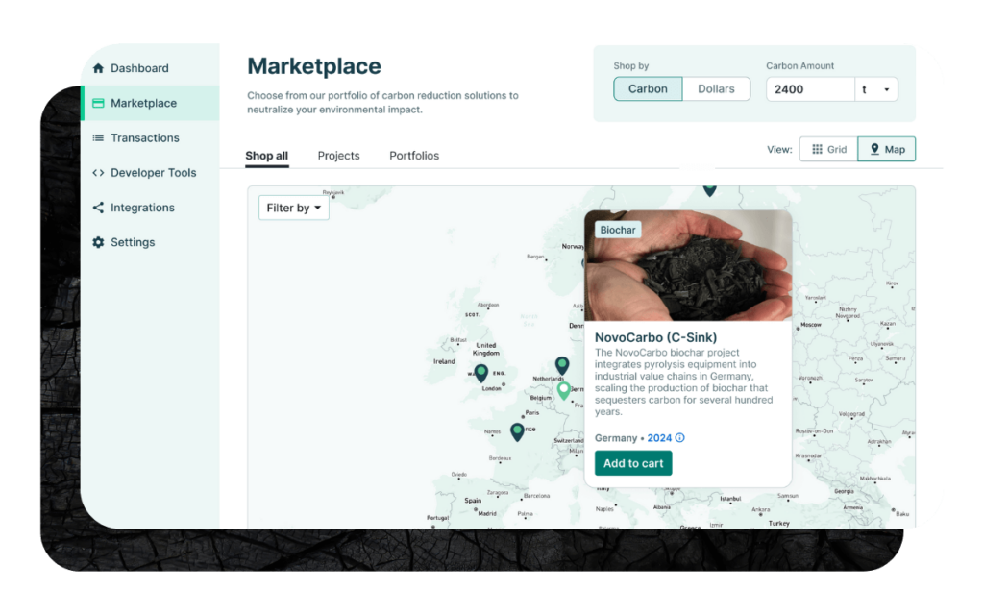Click the Marketplace card icon in sidebar
The image size is (984, 615).
click(x=98, y=103)
